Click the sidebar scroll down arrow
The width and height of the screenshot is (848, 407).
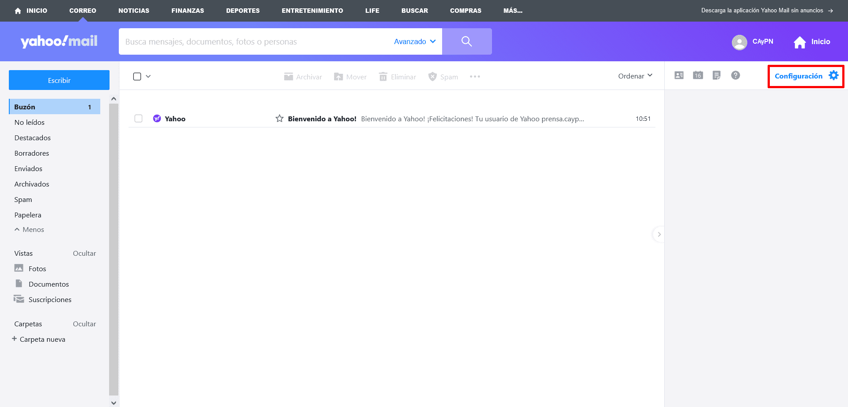114,402
